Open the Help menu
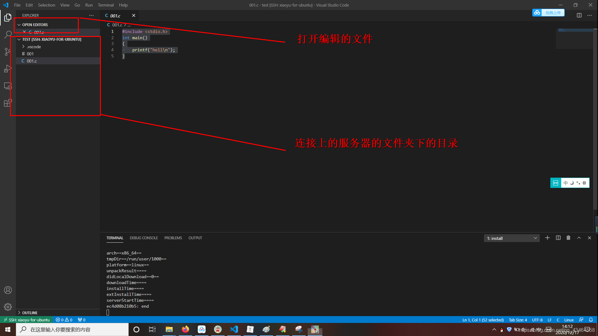 pos(123,5)
